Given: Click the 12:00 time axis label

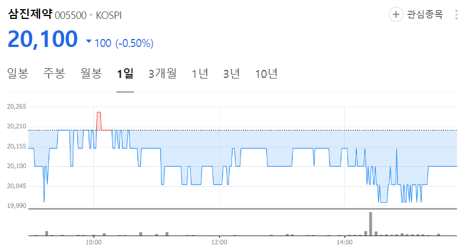Looking at the screenshot, I should pos(219,242).
